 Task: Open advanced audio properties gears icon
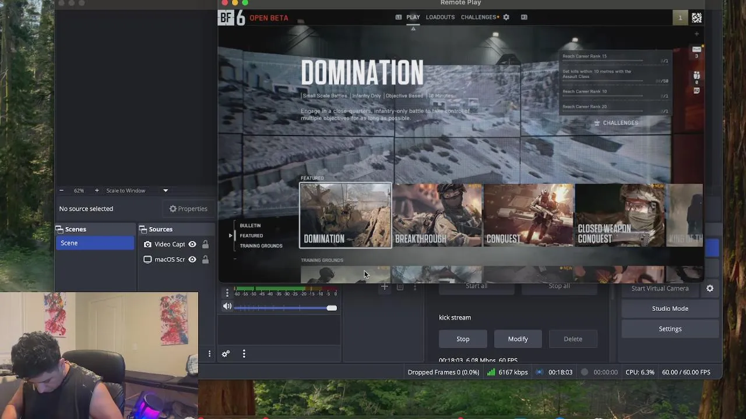[x=226, y=354]
